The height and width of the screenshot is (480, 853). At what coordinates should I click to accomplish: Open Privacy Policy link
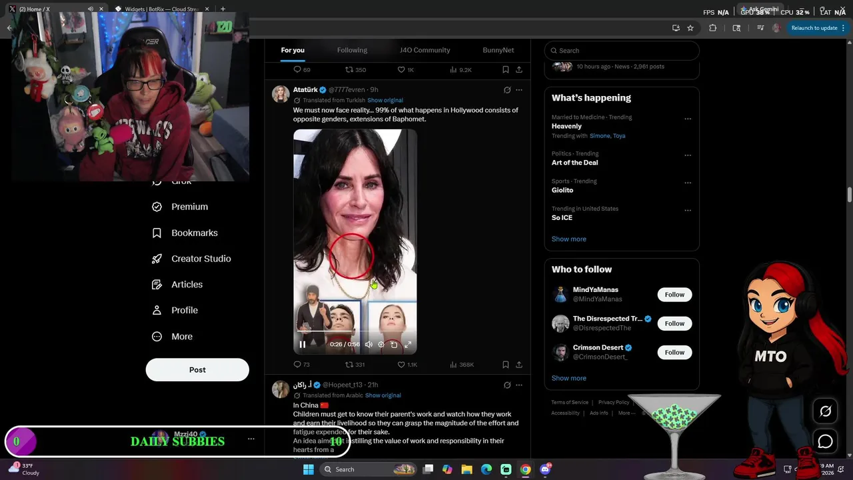(614, 402)
